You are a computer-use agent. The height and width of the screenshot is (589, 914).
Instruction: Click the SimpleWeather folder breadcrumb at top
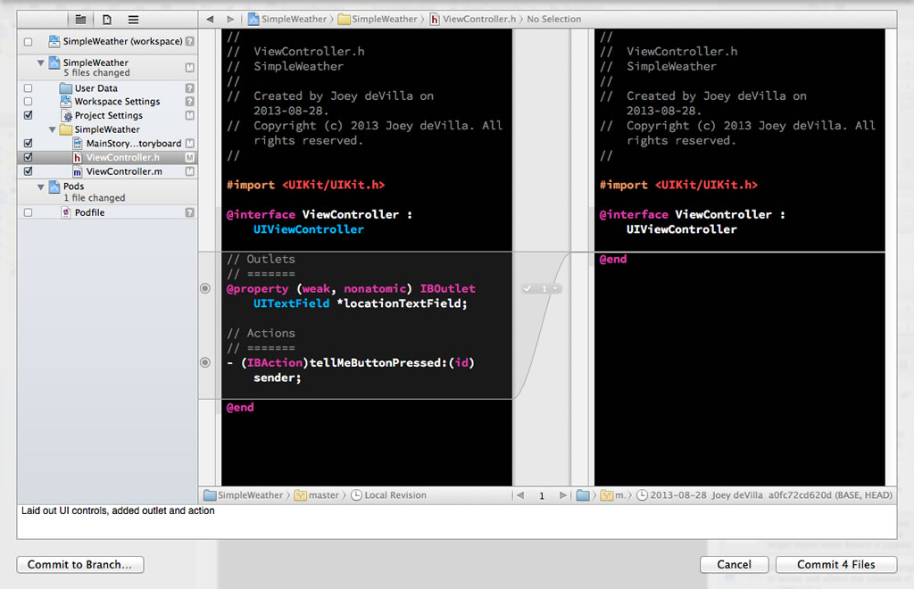(378, 20)
